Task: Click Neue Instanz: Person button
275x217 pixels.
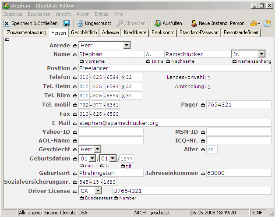Action: point(217,23)
